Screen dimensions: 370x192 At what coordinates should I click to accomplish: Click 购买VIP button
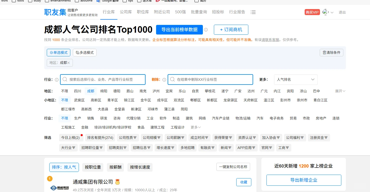coord(312,12)
